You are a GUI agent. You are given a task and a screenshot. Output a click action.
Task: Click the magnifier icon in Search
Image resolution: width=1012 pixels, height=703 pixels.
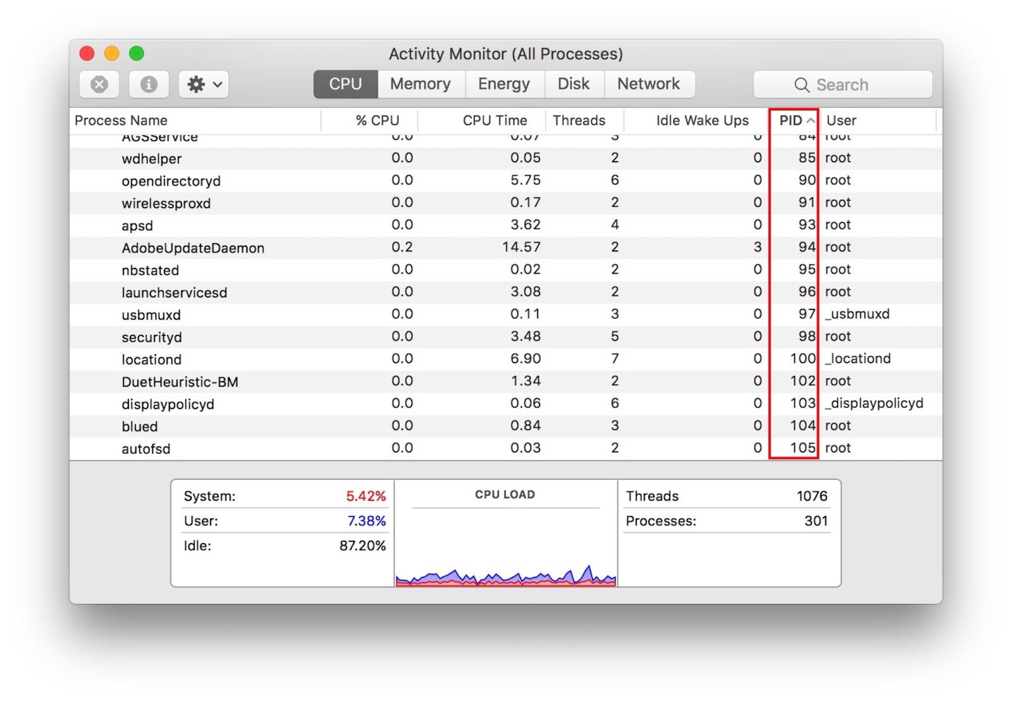(802, 85)
